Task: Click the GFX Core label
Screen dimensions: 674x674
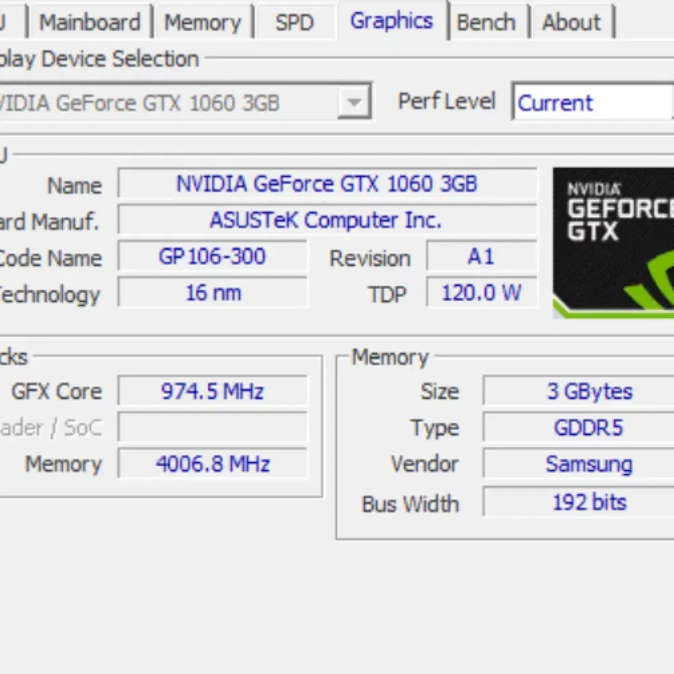Action: [x=57, y=391]
